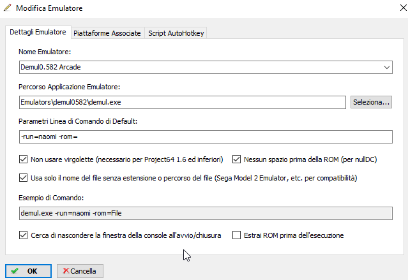Image resolution: width=408 pixels, height=280 pixels.
Task: Click the Esempio di Comando read-only field
Action: 206,213
